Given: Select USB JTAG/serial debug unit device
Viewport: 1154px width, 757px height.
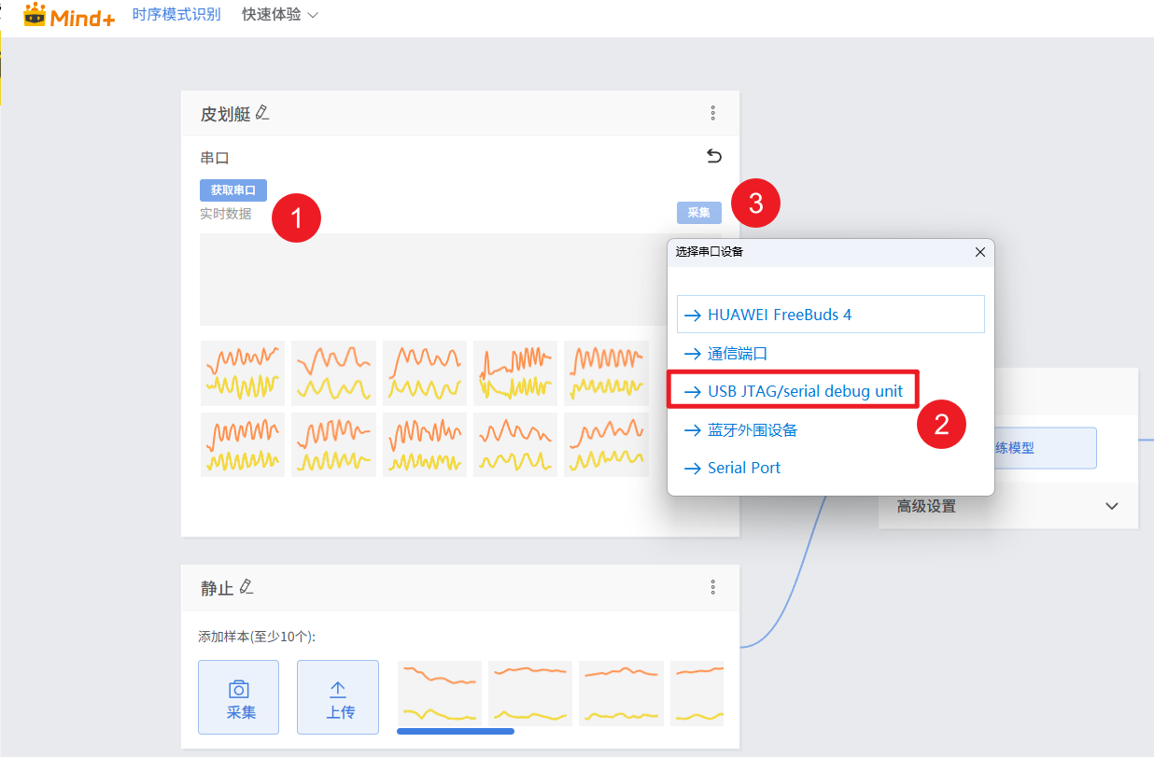Looking at the screenshot, I should coord(793,391).
